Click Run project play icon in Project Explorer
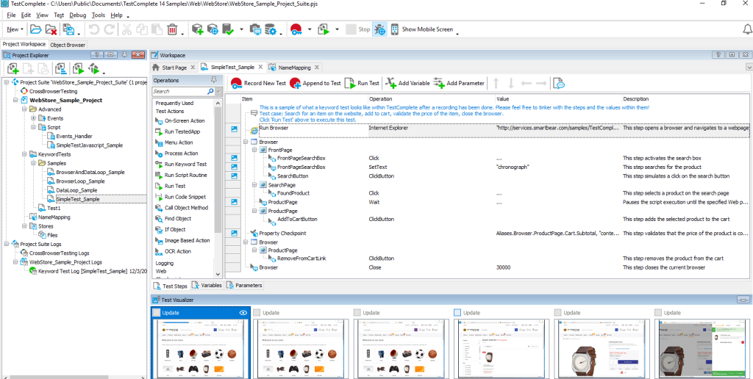Image resolution: width=753 pixels, height=379 pixels. click(78, 68)
